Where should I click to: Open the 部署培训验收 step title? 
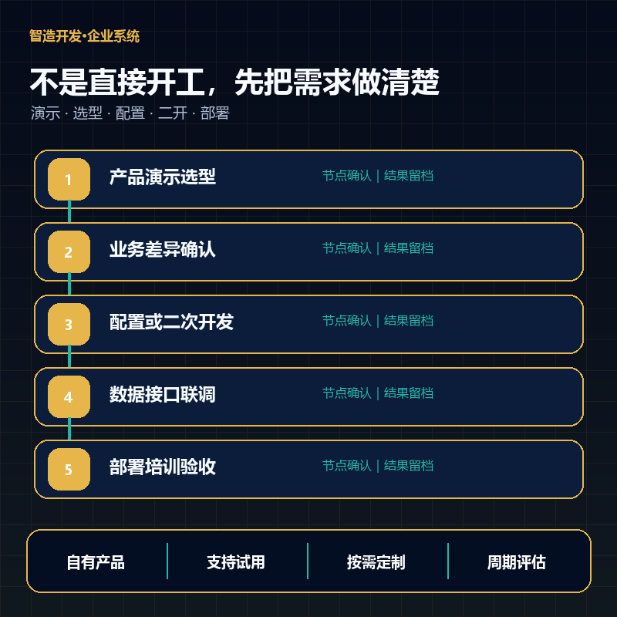pos(163,467)
